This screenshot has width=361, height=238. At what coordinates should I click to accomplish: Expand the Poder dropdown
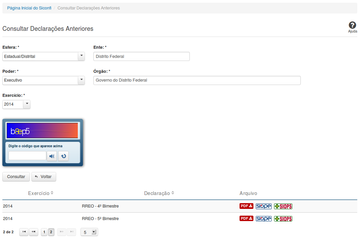tap(81, 80)
